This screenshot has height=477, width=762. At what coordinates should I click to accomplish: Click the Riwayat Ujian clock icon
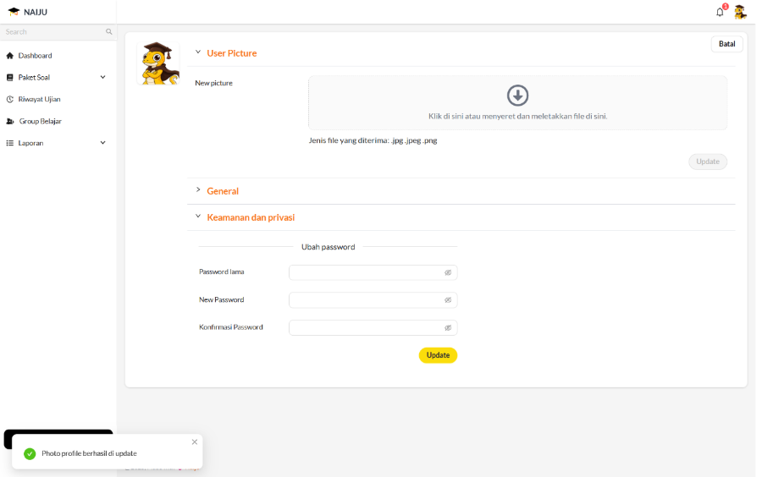[x=9, y=100]
